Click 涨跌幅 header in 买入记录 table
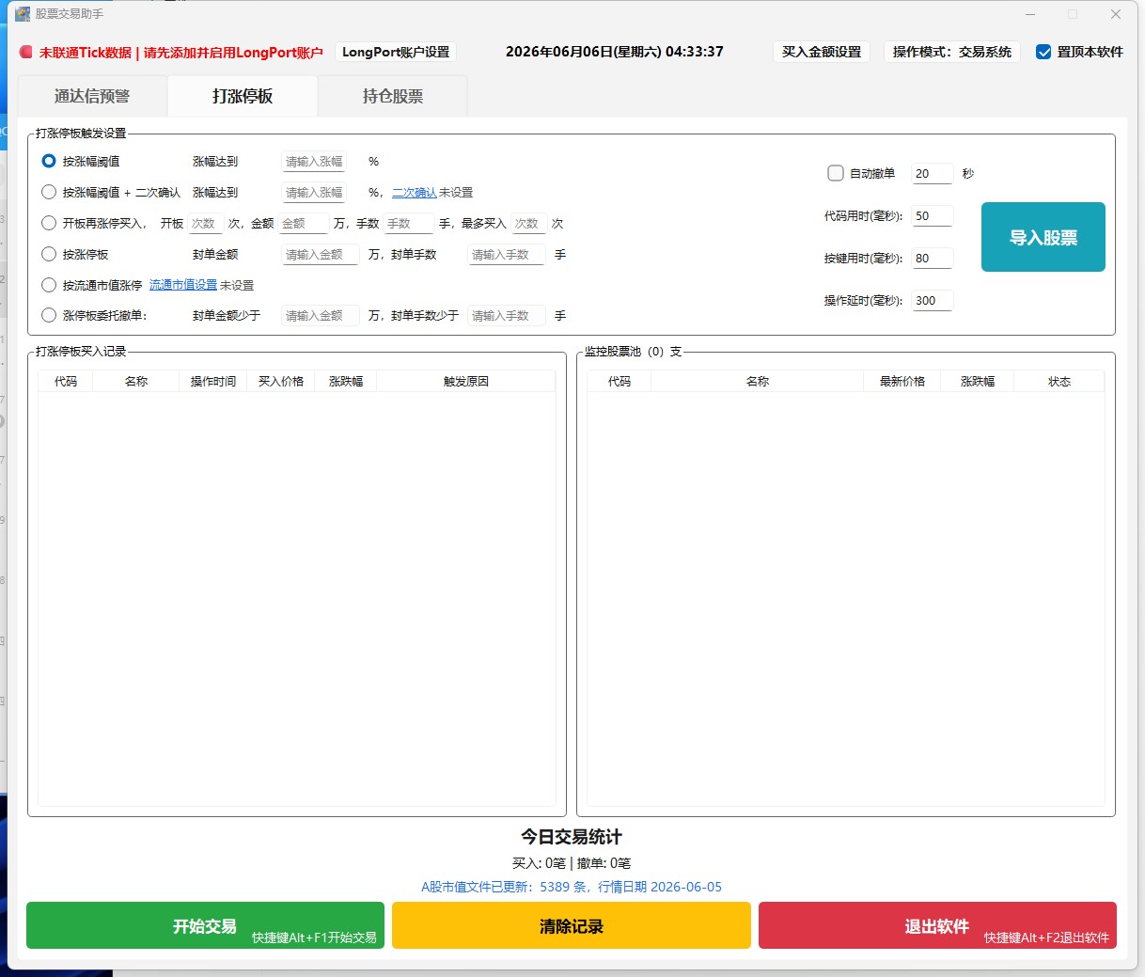The image size is (1145, 977). coord(346,381)
